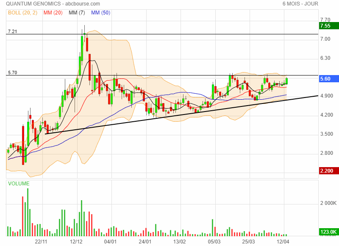
Task: Click the 6.30 price axis label
Action: pos(325,58)
